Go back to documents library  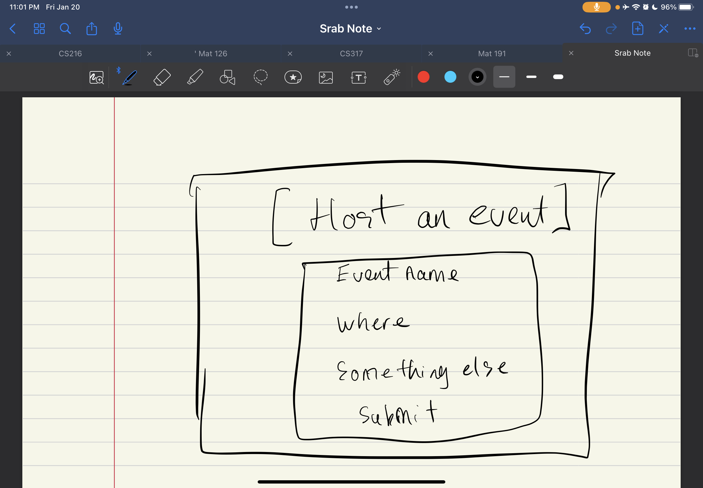(x=13, y=29)
